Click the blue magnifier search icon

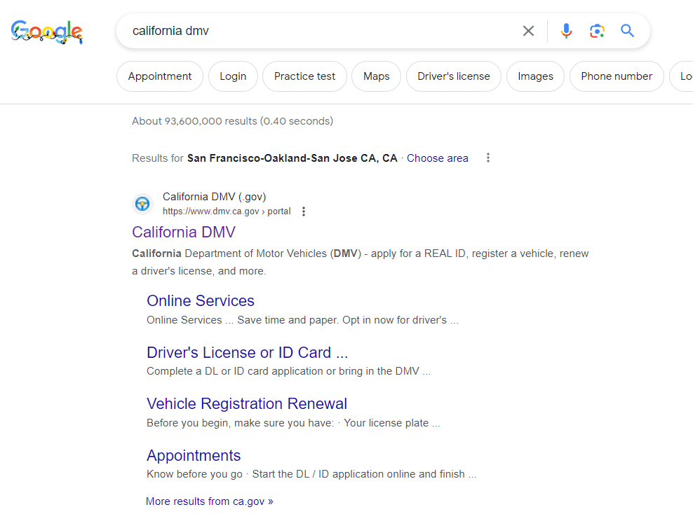click(x=627, y=31)
